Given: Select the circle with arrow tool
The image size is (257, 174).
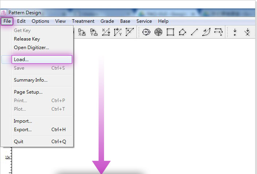Looking at the screenshot, I should (146, 32).
